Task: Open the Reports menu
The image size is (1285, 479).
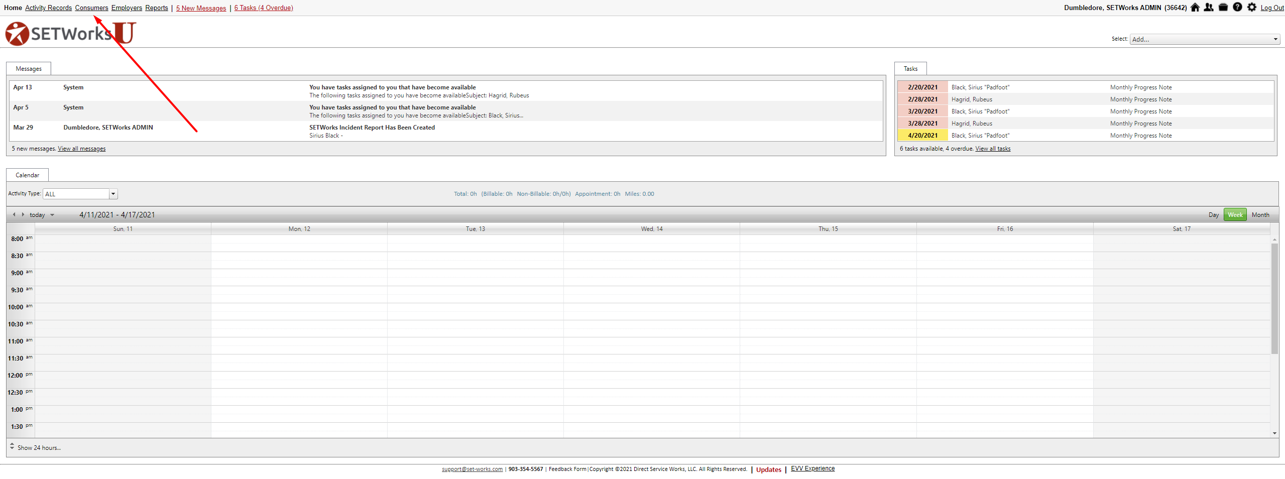Action: (x=157, y=8)
